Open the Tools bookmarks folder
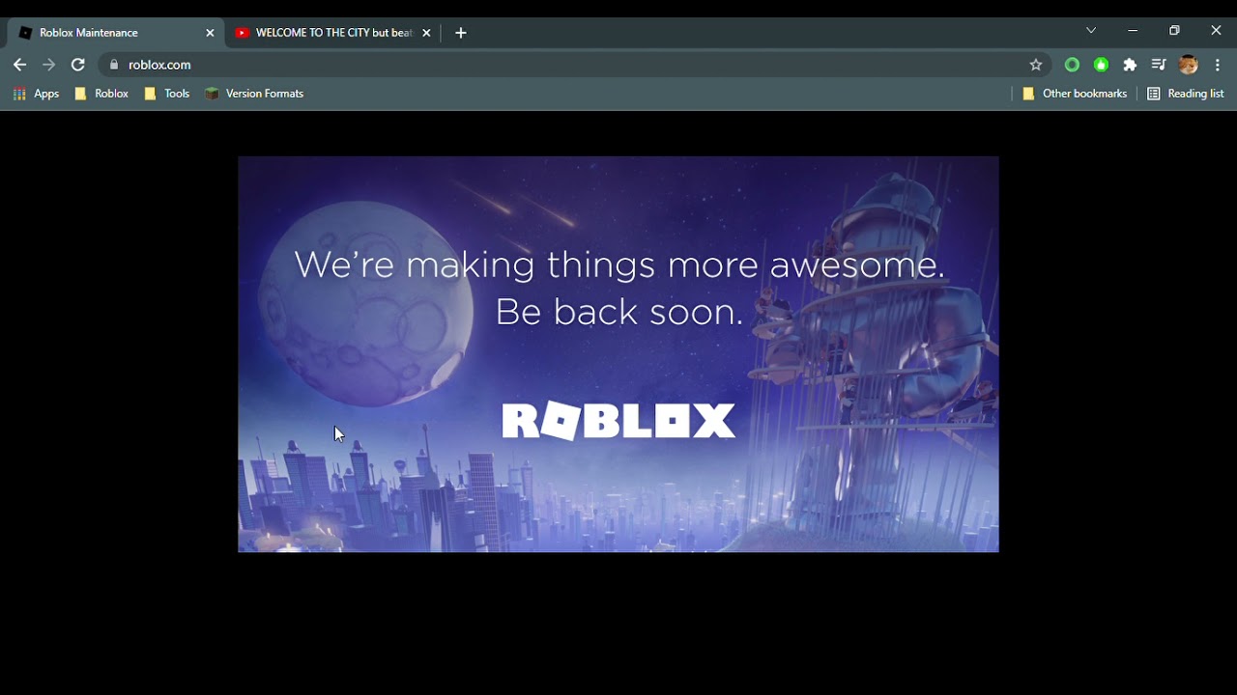The image size is (1237, 695). [166, 94]
